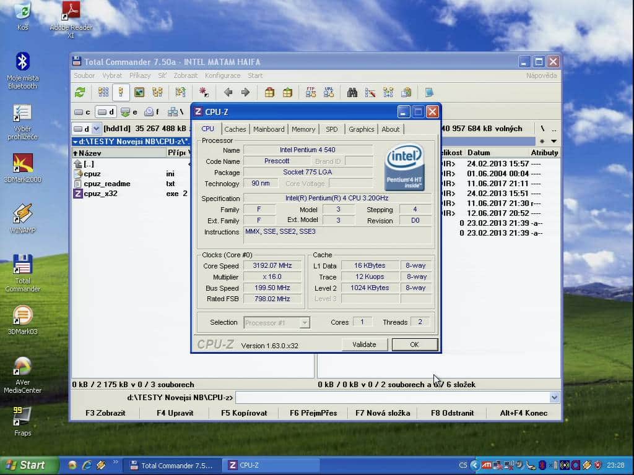Open the URL new FTP connection icon
634x475 pixels.
pyautogui.click(x=329, y=93)
